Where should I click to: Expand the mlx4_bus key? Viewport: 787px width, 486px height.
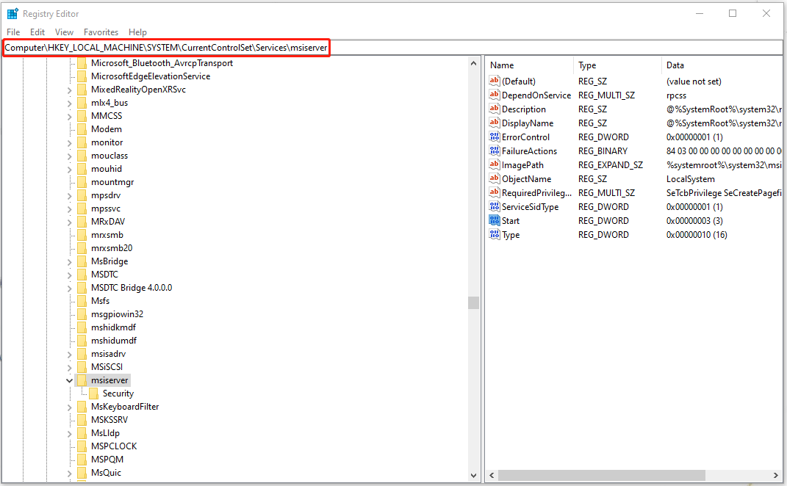69,103
